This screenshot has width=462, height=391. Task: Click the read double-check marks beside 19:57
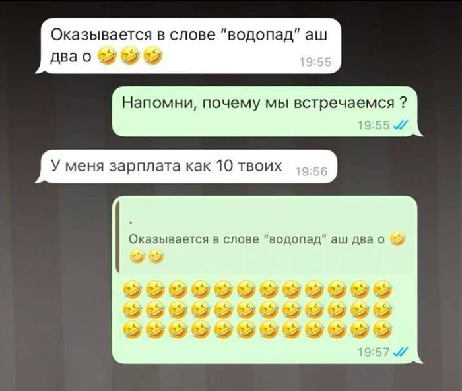click(x=401, y=351)
